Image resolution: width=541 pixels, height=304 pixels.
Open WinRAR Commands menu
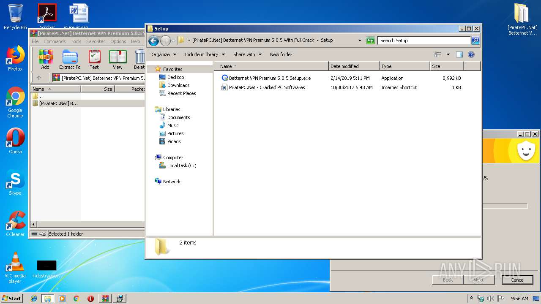click(x=55, y=41)
